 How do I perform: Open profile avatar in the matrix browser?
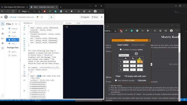coord(172,31)
